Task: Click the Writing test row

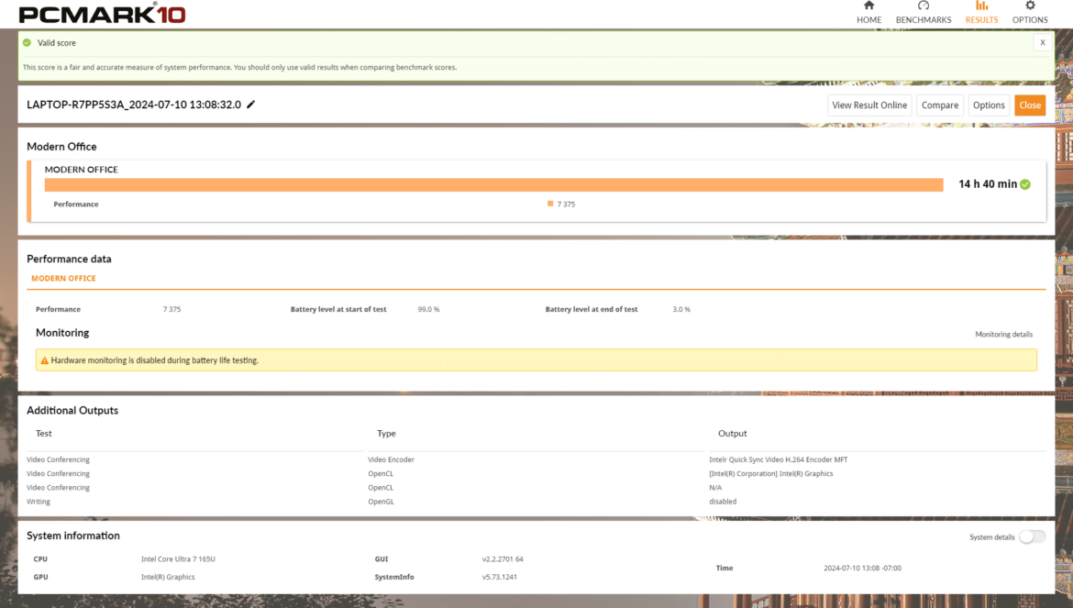Action: 39,502
